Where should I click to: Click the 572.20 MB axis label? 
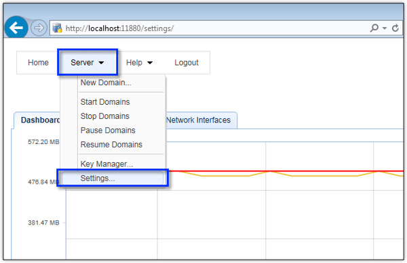click(43, 142)
